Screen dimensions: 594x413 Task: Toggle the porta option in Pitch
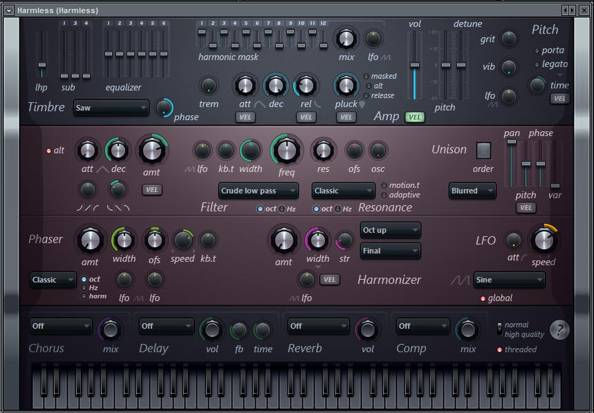tap(537, 50)
